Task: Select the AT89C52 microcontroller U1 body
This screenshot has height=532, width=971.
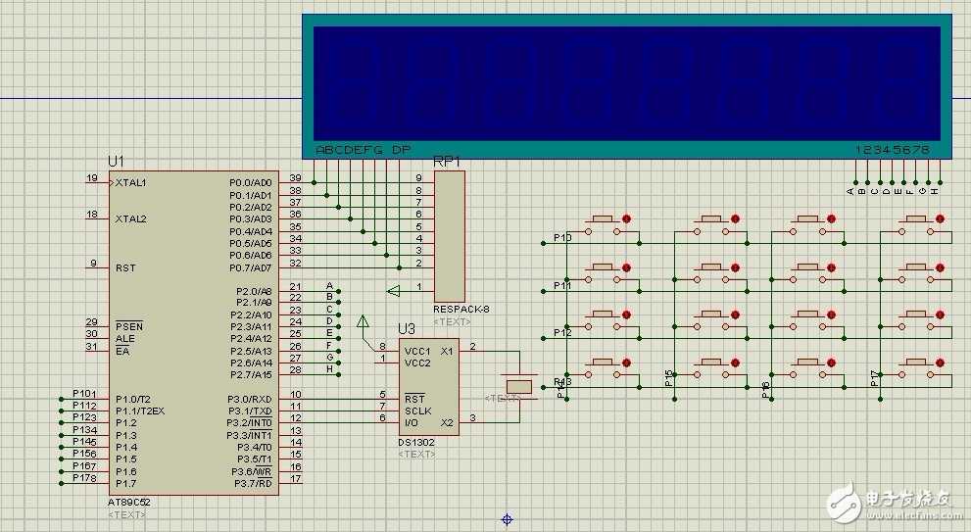Action: (194, 333)
